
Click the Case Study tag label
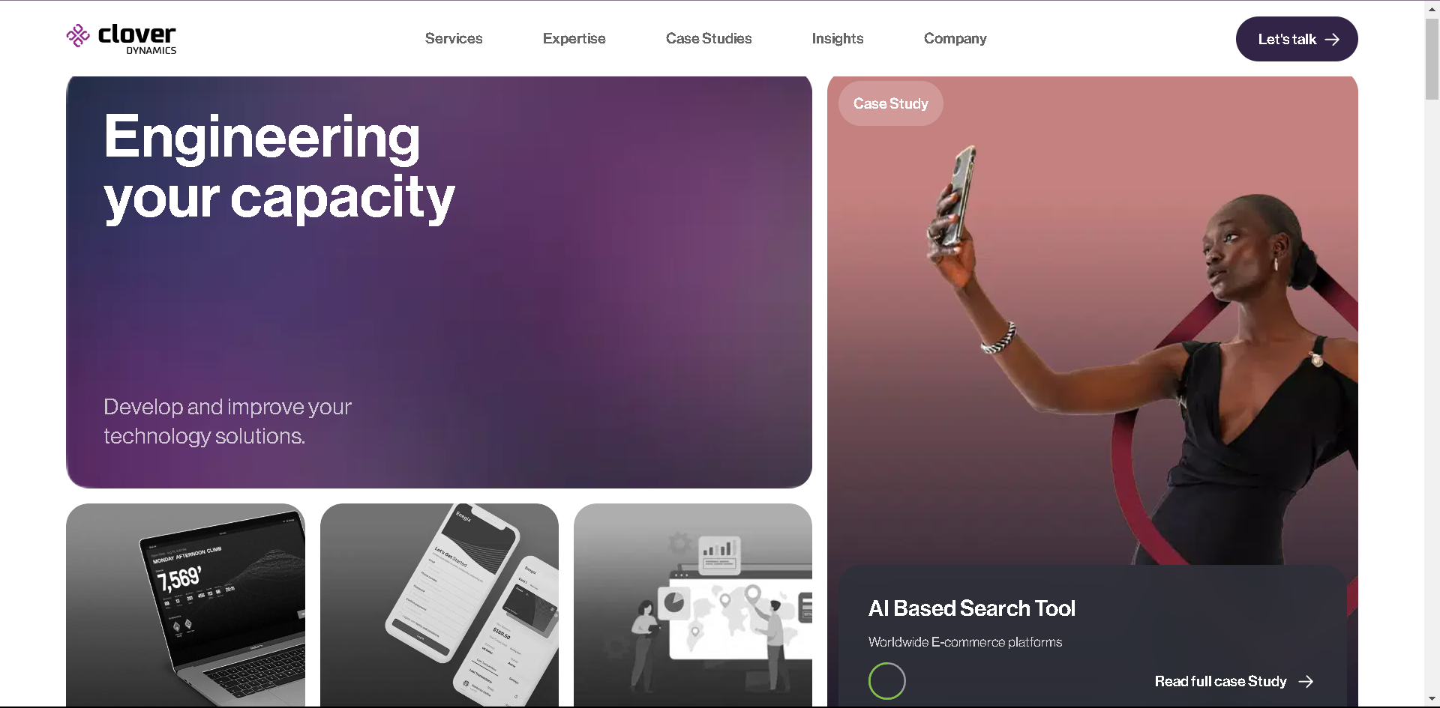click(891, 103)
